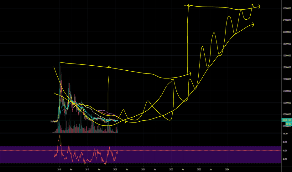This screenshot has width=292, height=172.
Task: Click the 2.50000000 price axis label
Action: [x=287, y=67]
